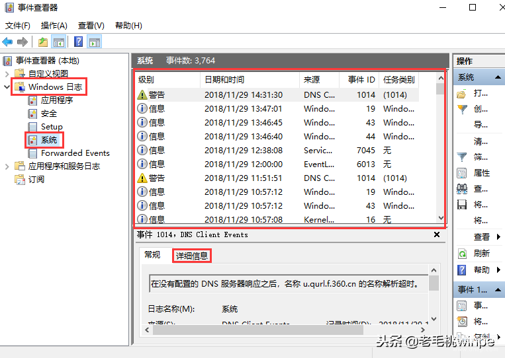Click the 刷新 refresh action

(481, 253)
